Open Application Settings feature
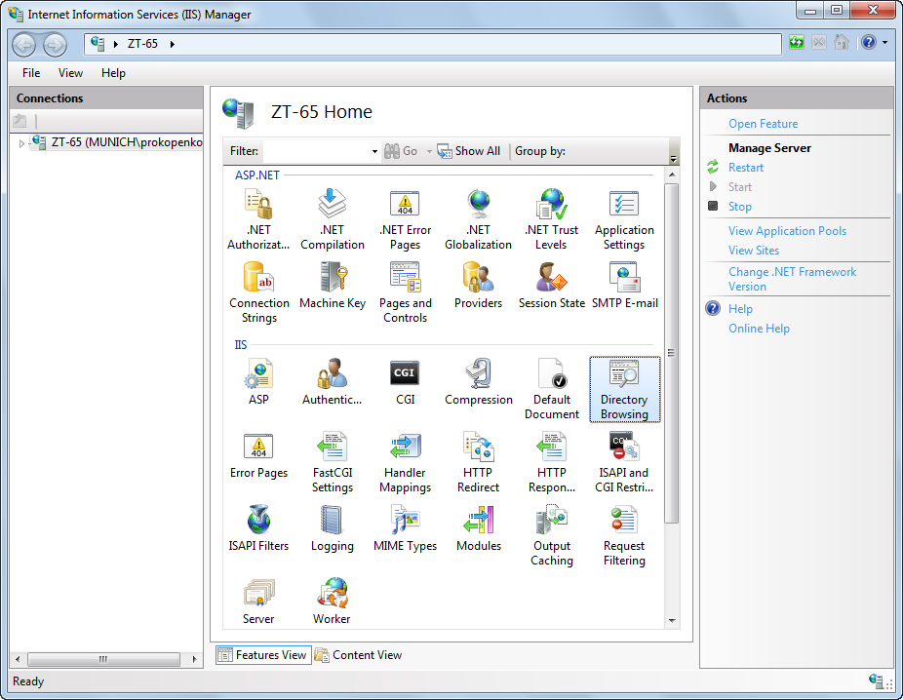 624,219
